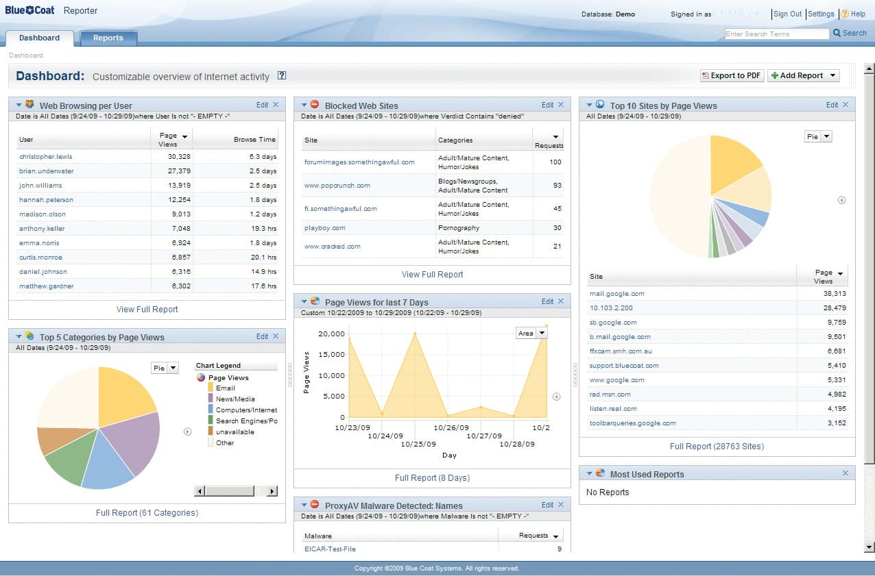Open the Area chart type dropdown
Viewport: 875px width, 576px height.
pos(542,333)
